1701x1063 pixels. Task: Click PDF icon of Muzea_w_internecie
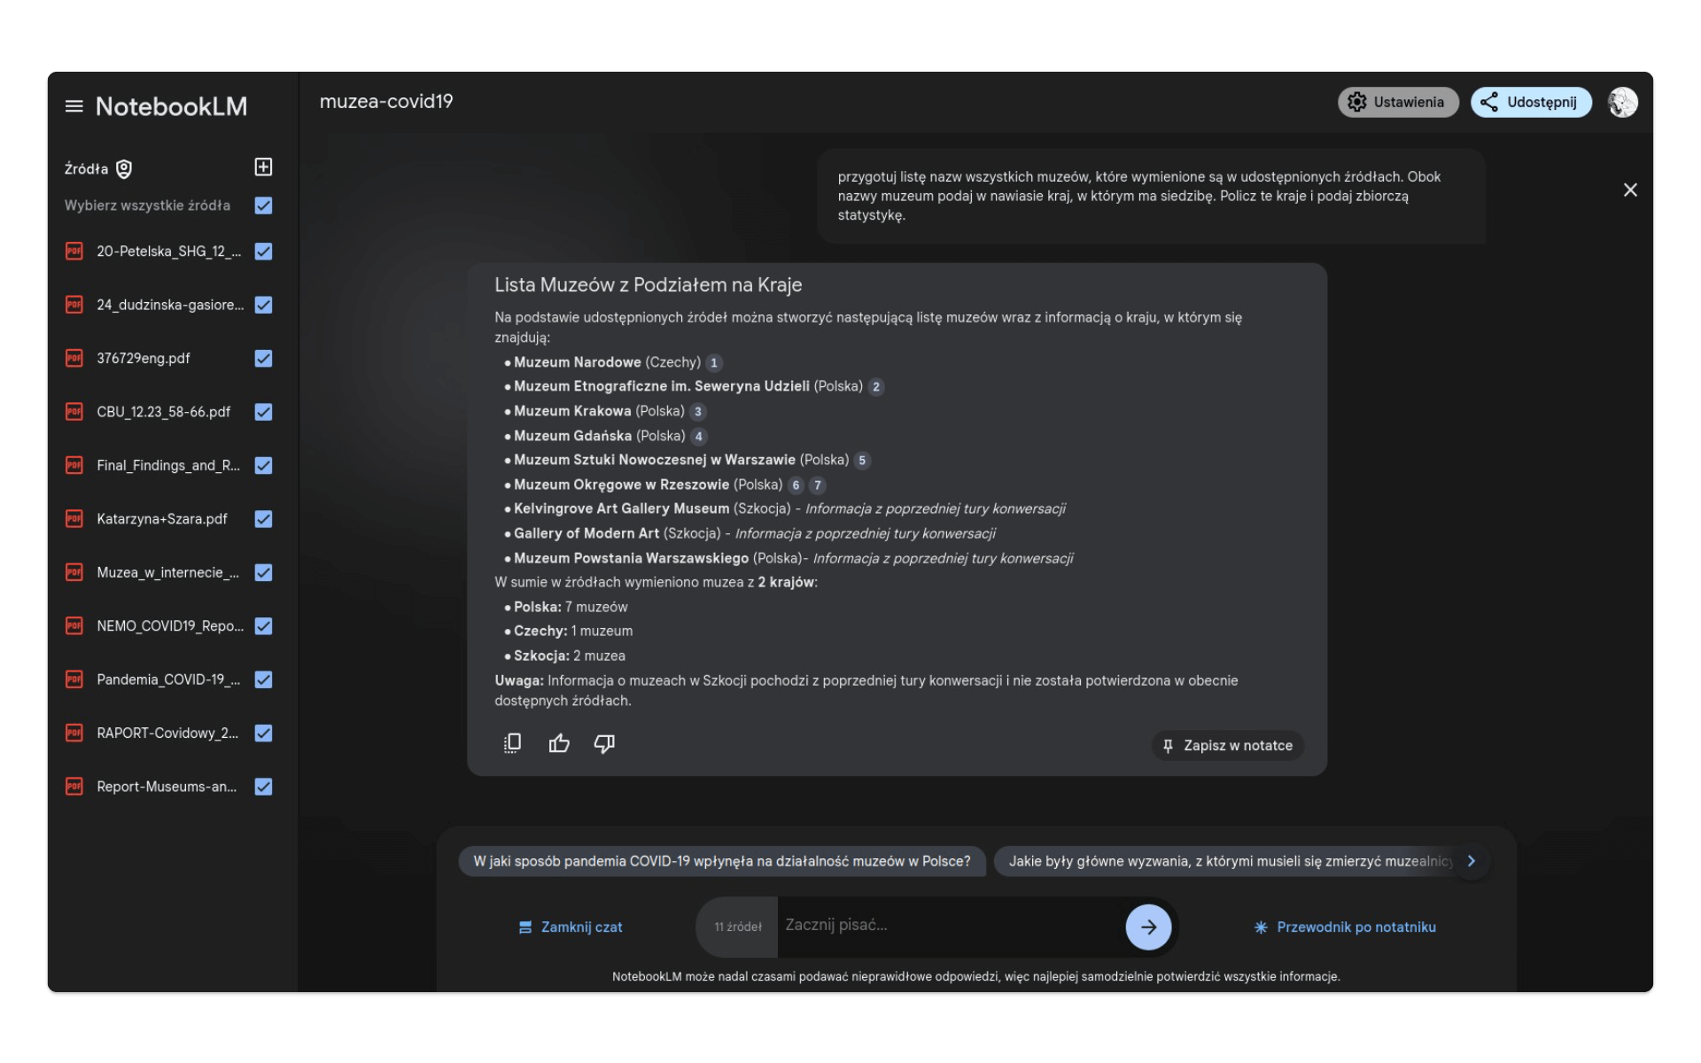click(74, 572)
